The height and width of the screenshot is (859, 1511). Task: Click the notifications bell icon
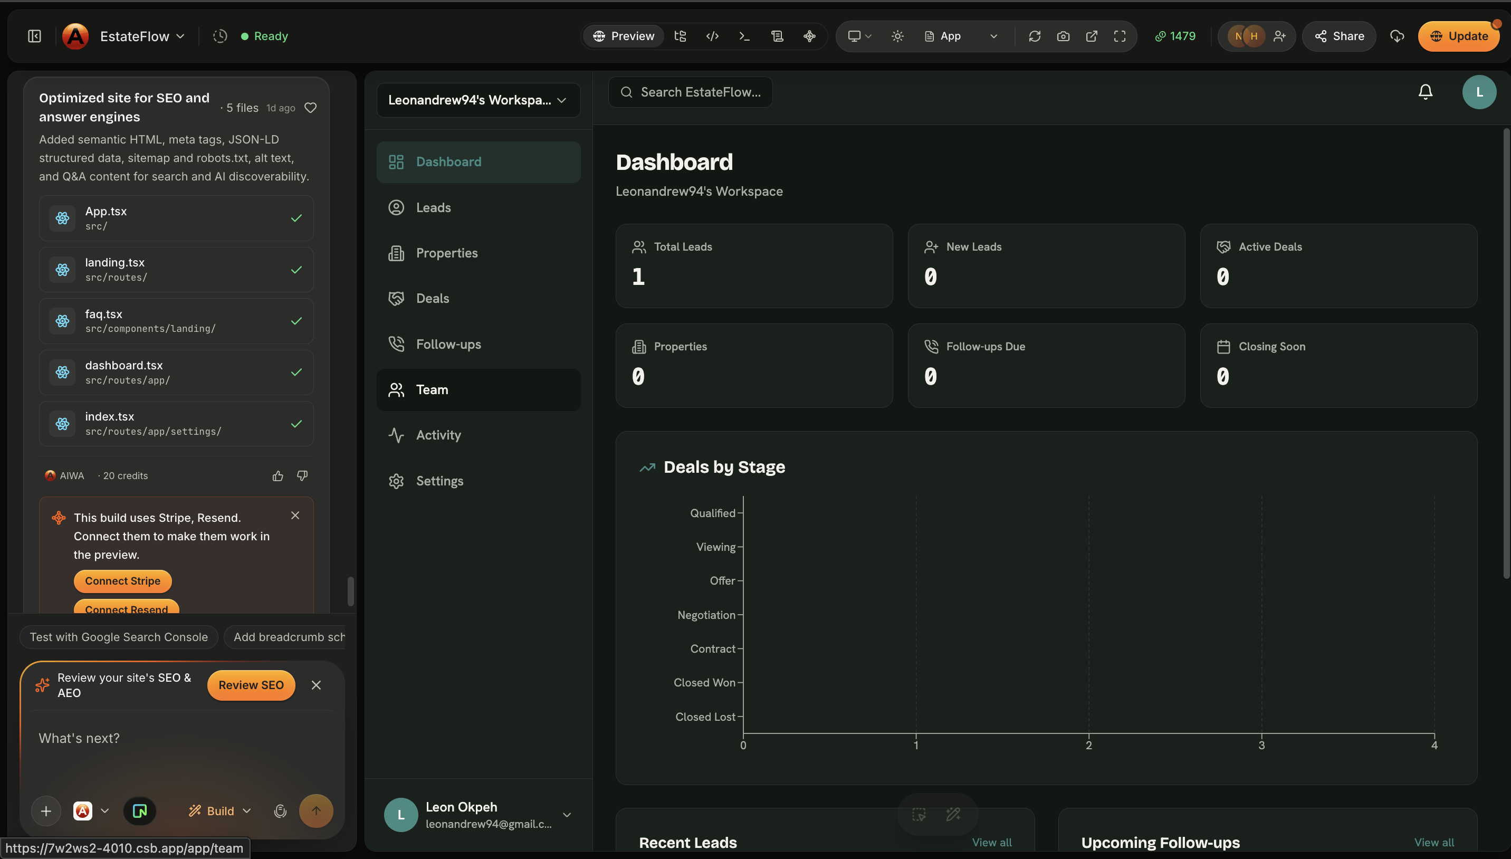tap(1426, 91)
